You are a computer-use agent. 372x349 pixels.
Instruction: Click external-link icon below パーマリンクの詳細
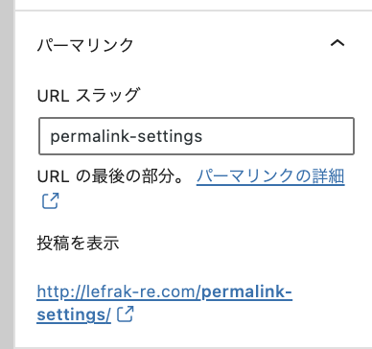pos(51,200)
